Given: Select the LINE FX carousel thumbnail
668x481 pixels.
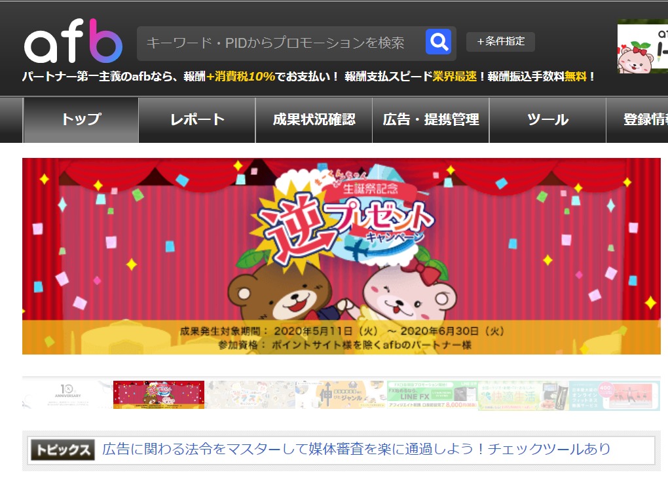Looking at the screenshot, I should pyautogui.click(x=432, y=395).
